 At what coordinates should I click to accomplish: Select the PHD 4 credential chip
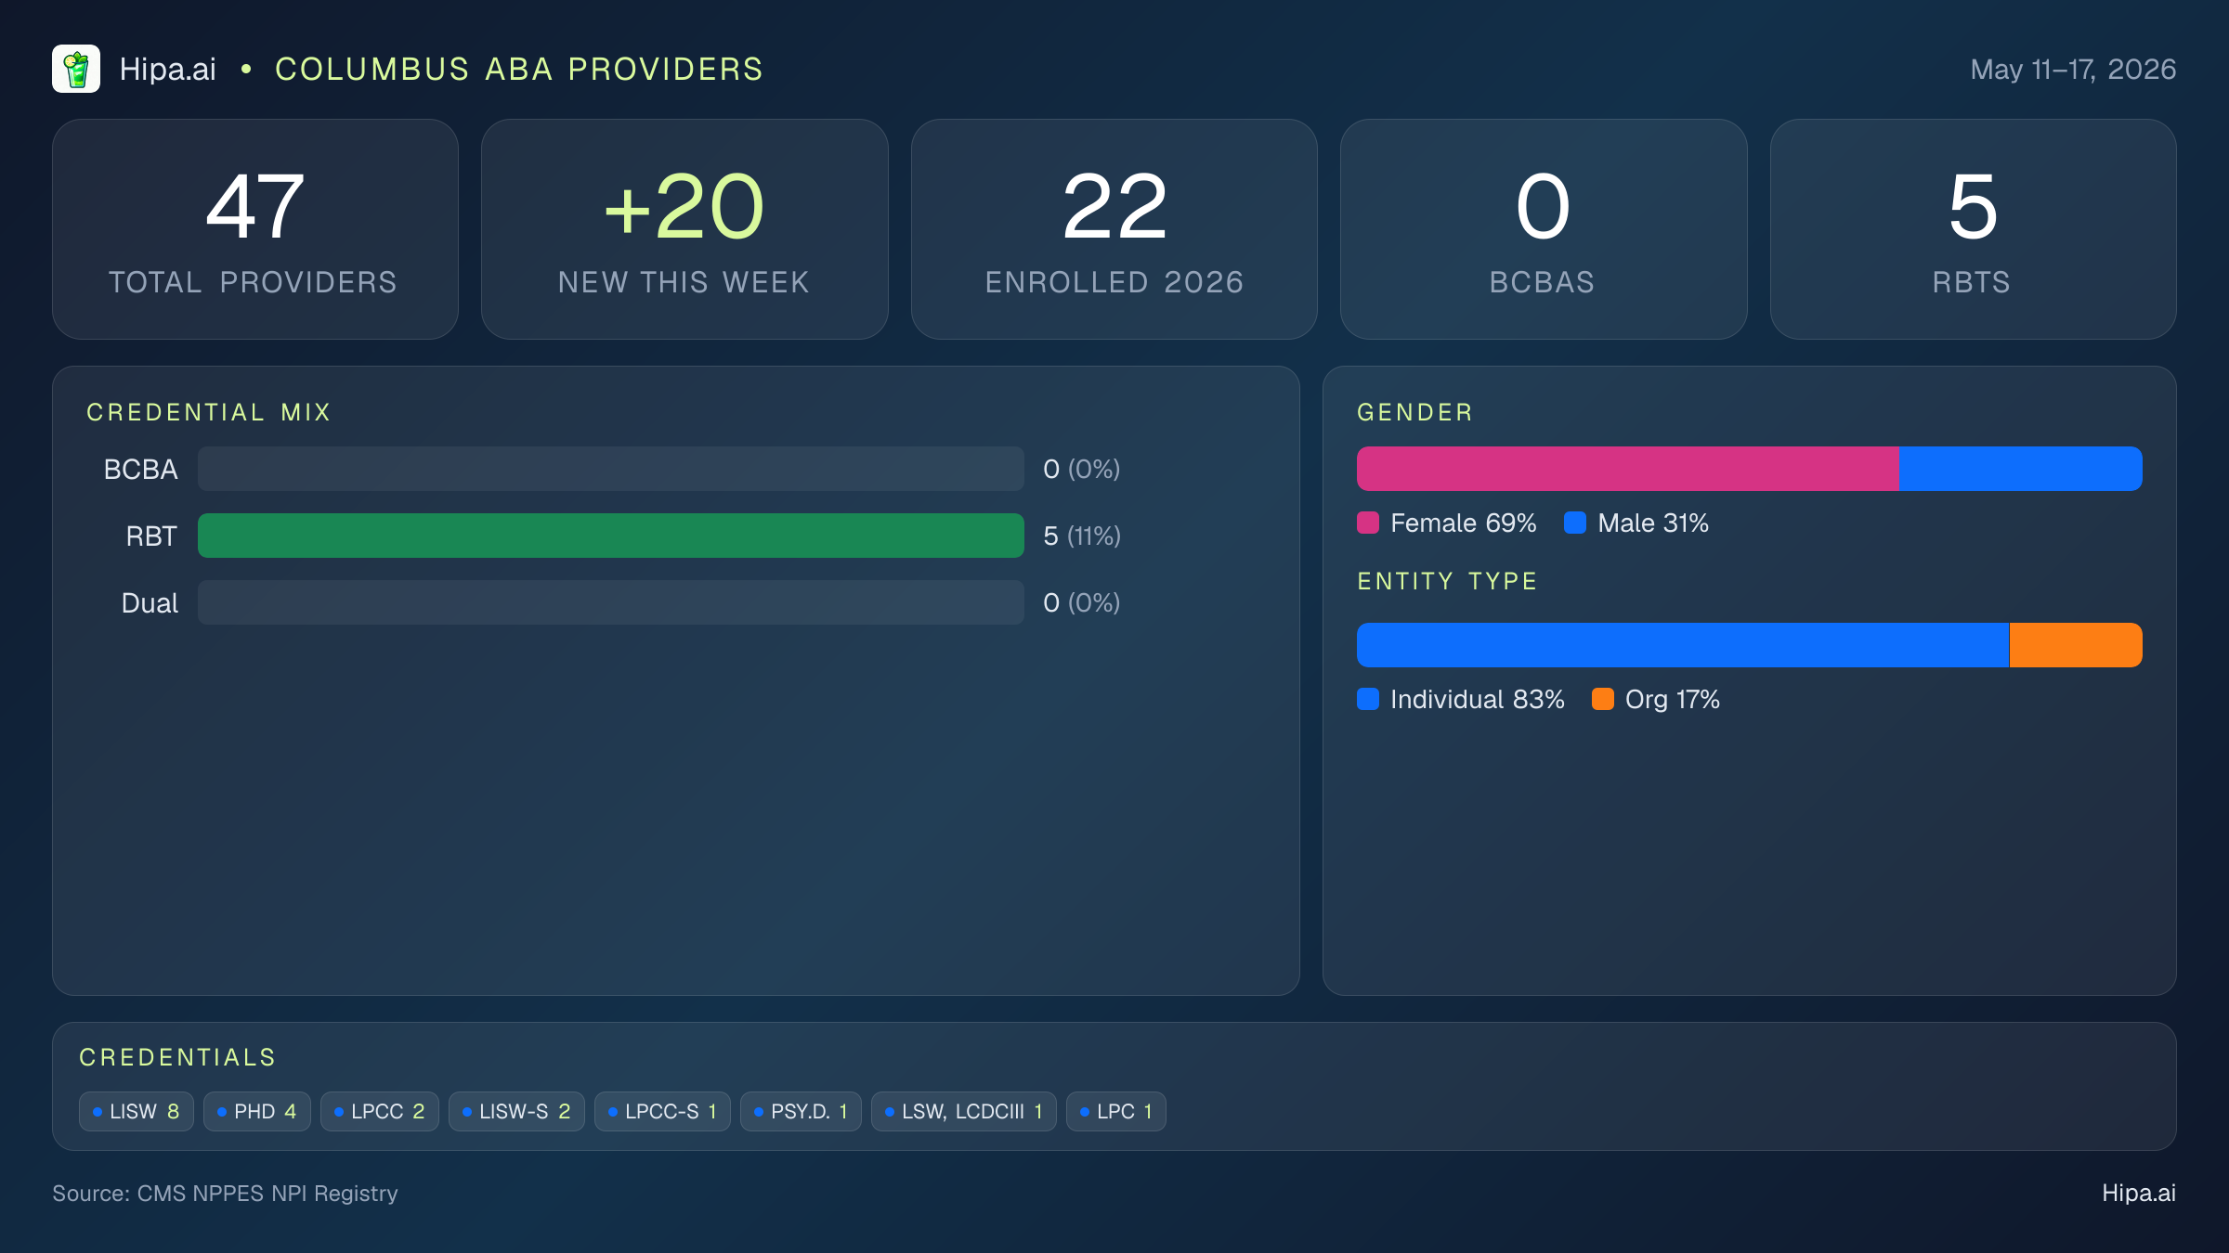pos(257,1112)
